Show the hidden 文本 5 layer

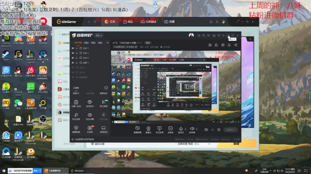pos(73,67)
